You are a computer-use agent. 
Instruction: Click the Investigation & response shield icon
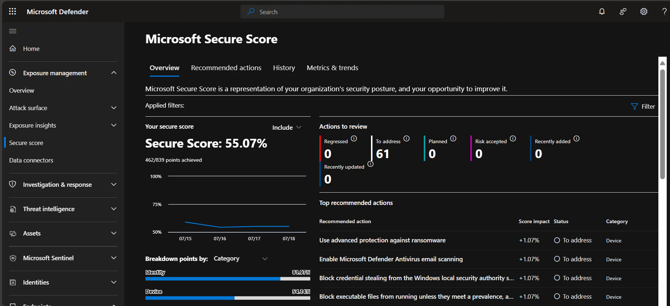point(13,184)
